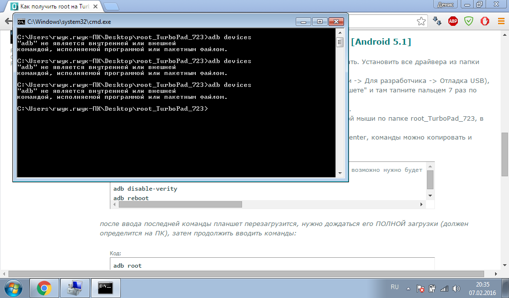Click the "adb root" code line

[x=127, y=266]
